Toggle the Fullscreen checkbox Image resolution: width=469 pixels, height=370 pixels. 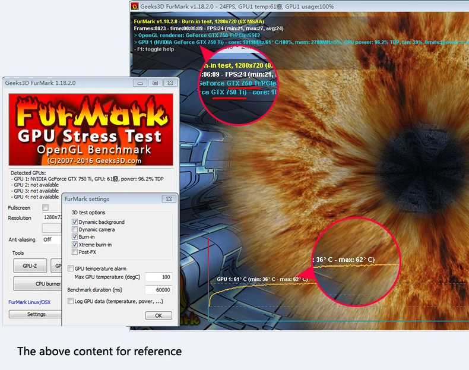46,208
